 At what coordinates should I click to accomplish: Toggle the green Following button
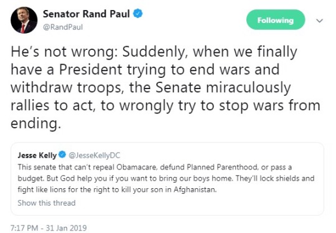[x=276, y=20]
